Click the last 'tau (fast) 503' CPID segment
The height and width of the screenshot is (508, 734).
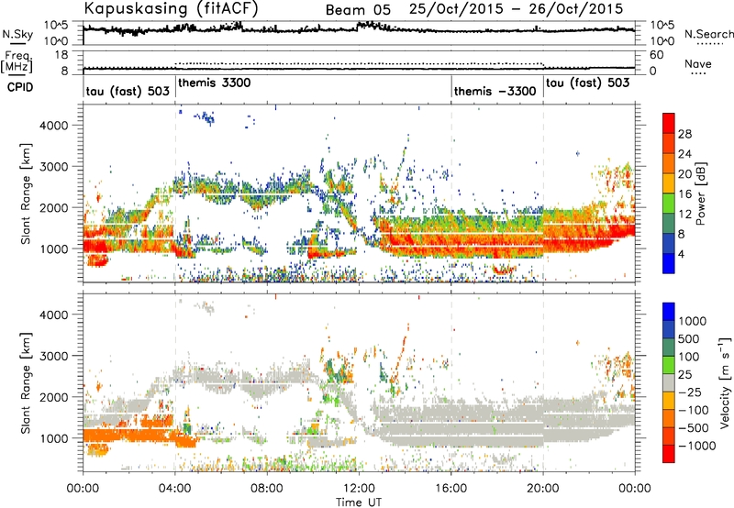coord(588,83)
